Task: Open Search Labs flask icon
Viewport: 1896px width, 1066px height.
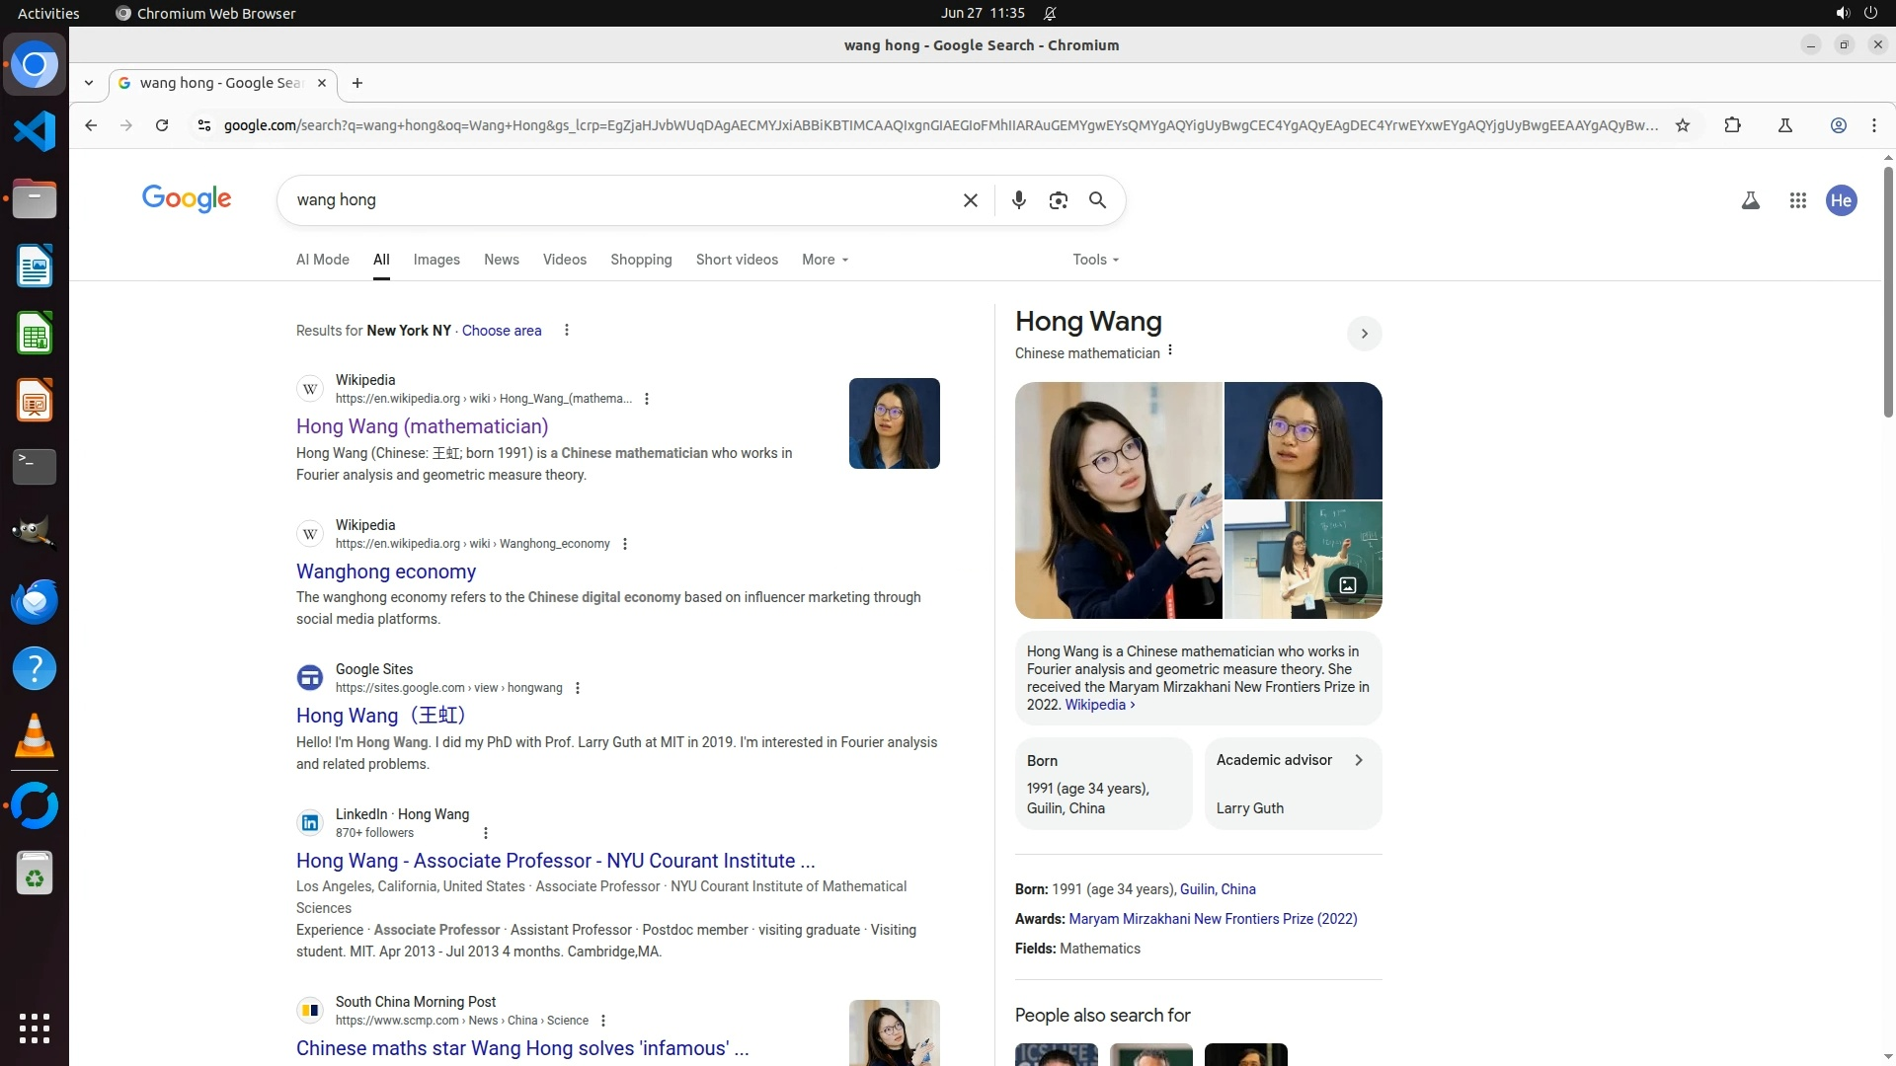Action: pos(1750,200)
